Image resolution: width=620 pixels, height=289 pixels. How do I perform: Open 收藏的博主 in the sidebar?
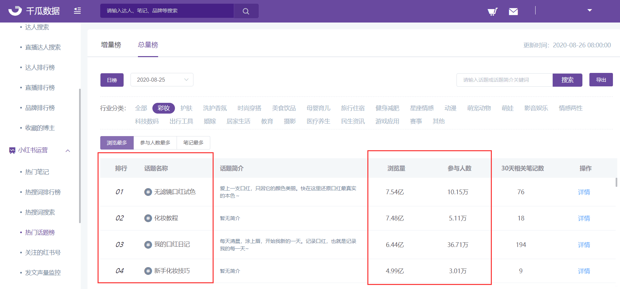click(40, 128)
